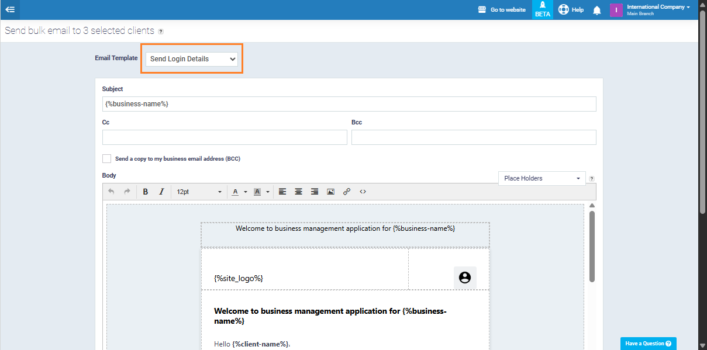Click the Have a Question button
Viewport: 707px width, 350px height.
click(648, 344)
